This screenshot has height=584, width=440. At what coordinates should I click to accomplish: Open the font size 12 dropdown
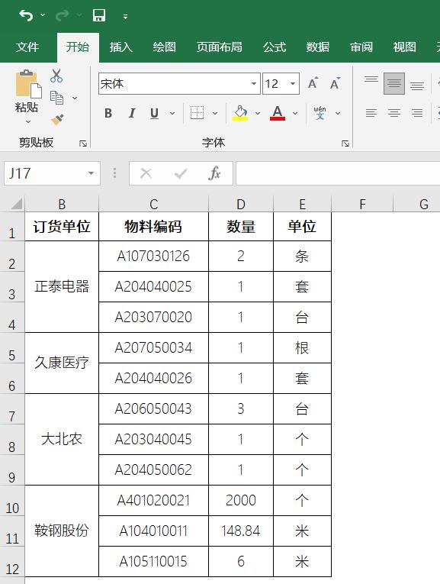(x=293, y=83)
